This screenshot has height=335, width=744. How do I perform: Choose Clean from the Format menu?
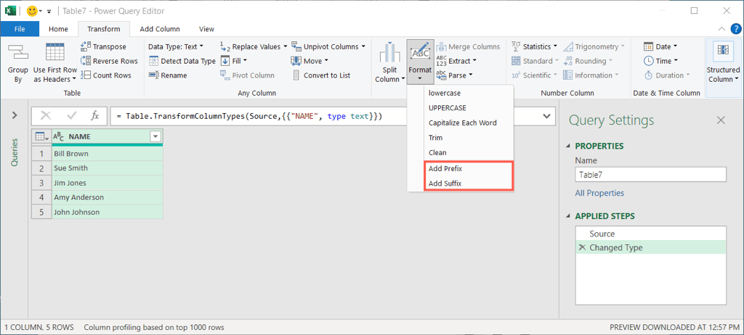coord(460,152)
